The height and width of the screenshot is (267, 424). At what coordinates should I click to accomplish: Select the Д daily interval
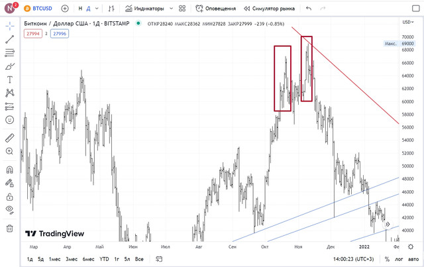click(88, 9)
